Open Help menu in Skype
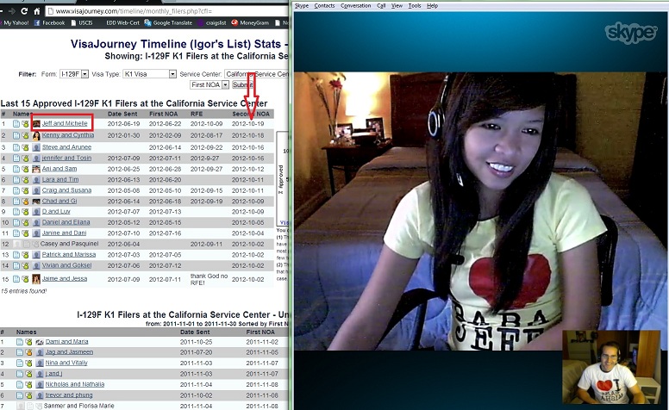This screenshot has height=410, width=669. coord(432,5)
